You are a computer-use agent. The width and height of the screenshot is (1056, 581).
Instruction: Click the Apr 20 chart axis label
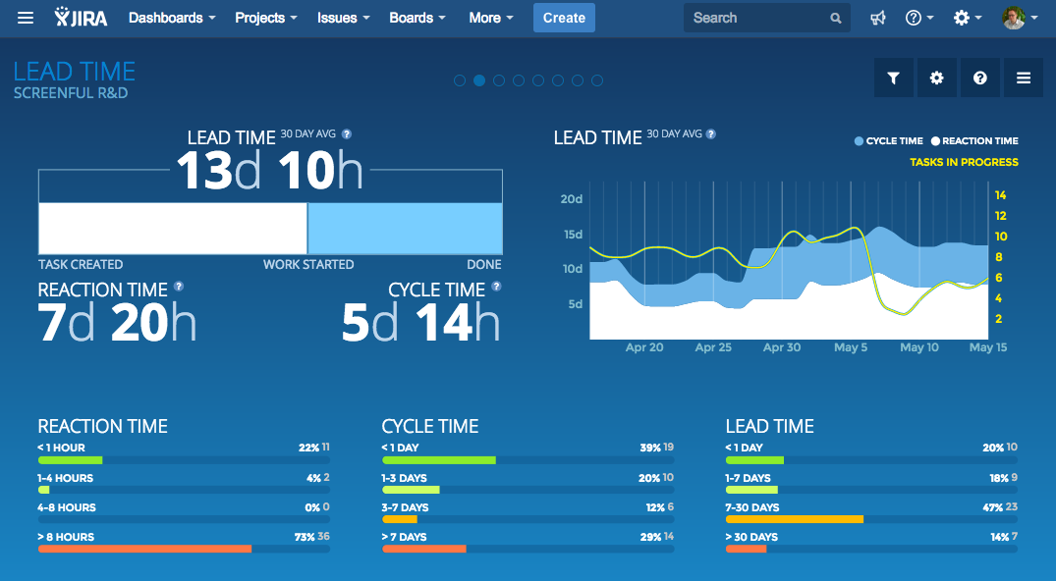644,347
